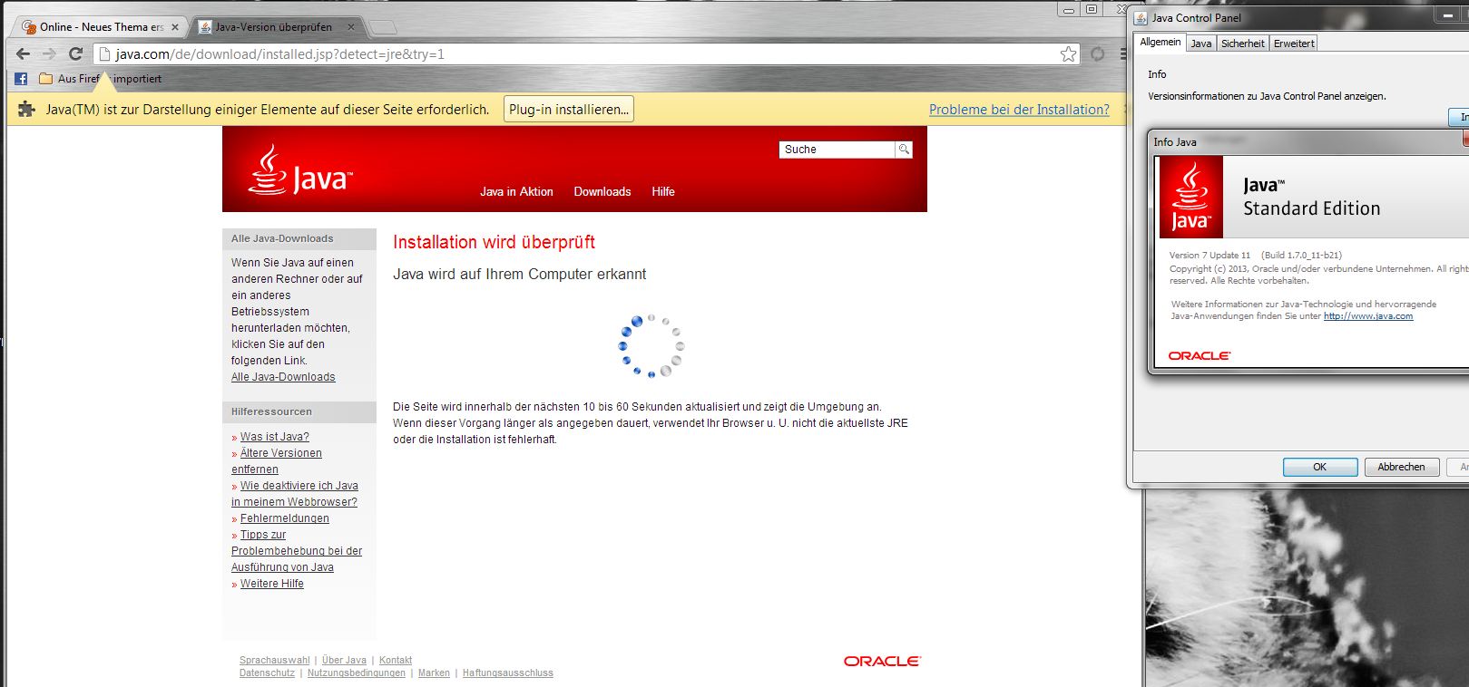This screenshot has height=687, width=1469.
Task: Click the Oracle logo in page footer
Action: coord(882,662)
